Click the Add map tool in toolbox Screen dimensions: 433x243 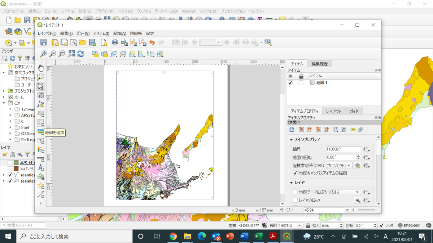click(x=41, y=122)
